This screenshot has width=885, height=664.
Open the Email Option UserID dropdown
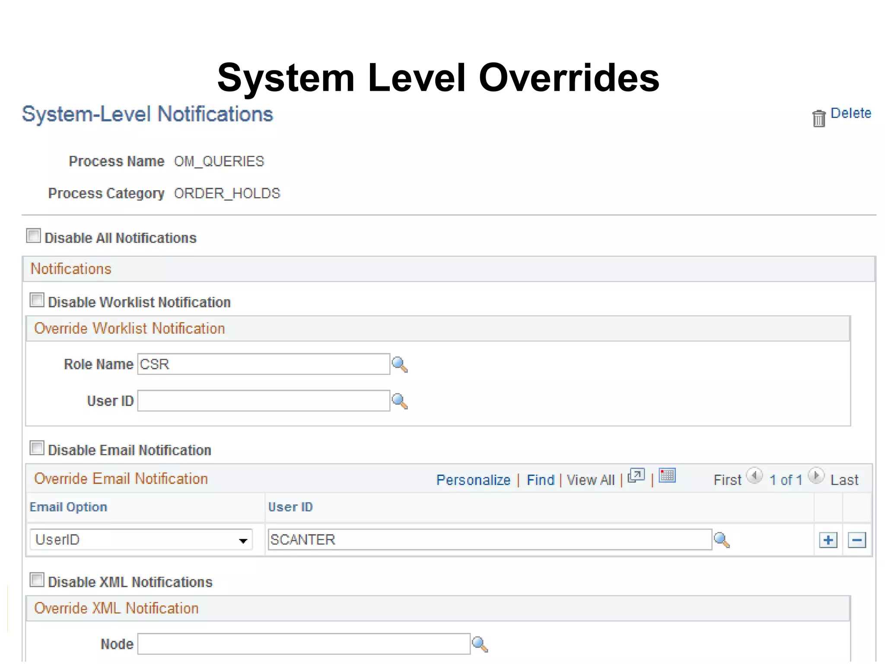click(x=141, y=539)
